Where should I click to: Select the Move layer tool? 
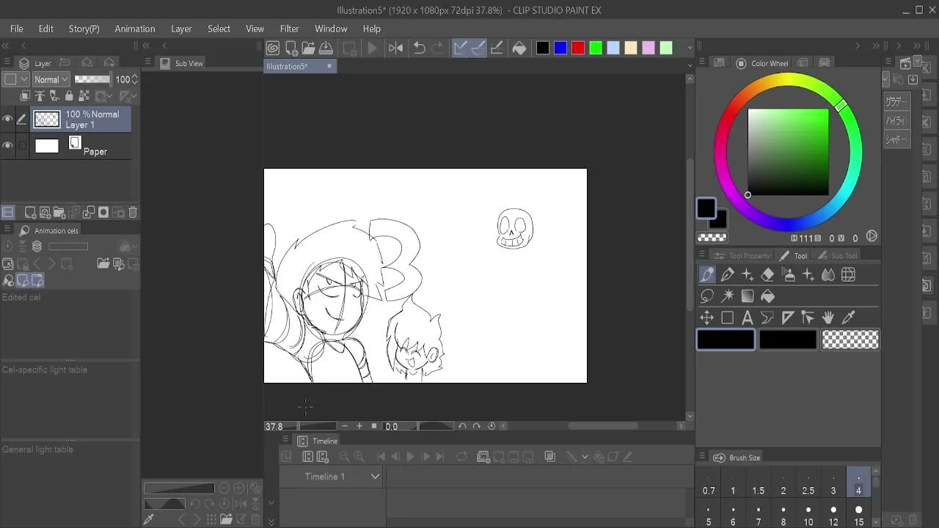707,318
